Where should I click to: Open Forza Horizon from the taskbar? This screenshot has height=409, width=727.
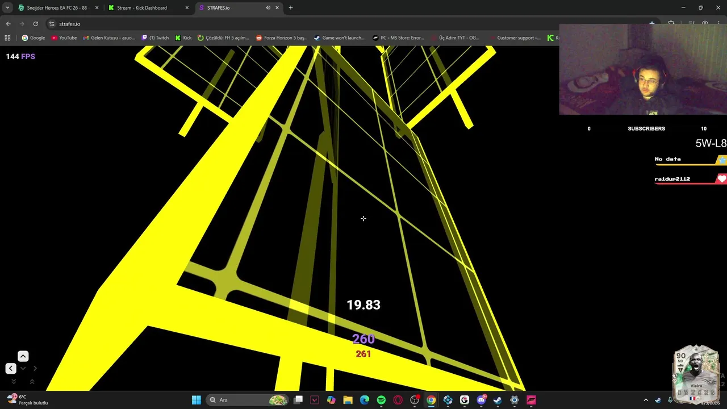tap(531, 400)
